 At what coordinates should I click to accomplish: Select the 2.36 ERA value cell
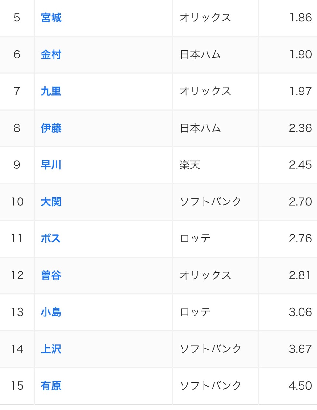[288, 128]
